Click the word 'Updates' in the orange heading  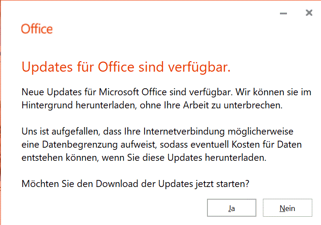tap(47, 67)
